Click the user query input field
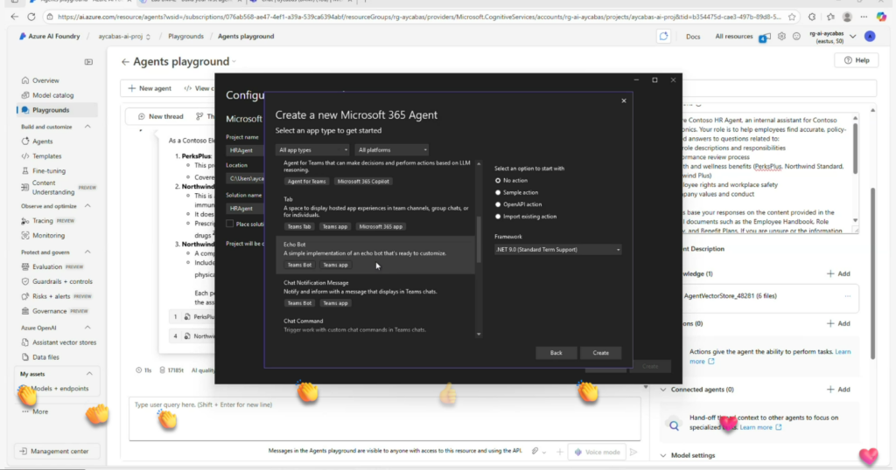Screen dimensions: 896x470 point(384,420)
